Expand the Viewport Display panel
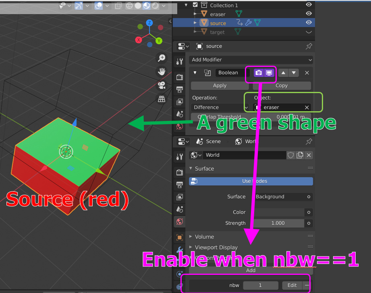This screenshot has height=293, width=371. 191,247
